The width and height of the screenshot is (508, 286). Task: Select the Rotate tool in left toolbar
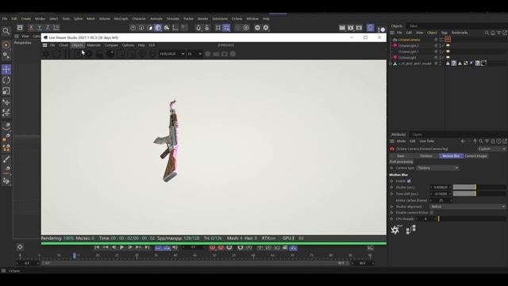click(6, 80)
